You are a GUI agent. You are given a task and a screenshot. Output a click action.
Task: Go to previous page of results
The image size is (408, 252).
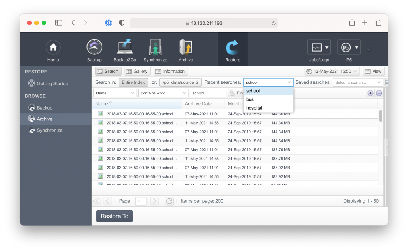(108, 201)
